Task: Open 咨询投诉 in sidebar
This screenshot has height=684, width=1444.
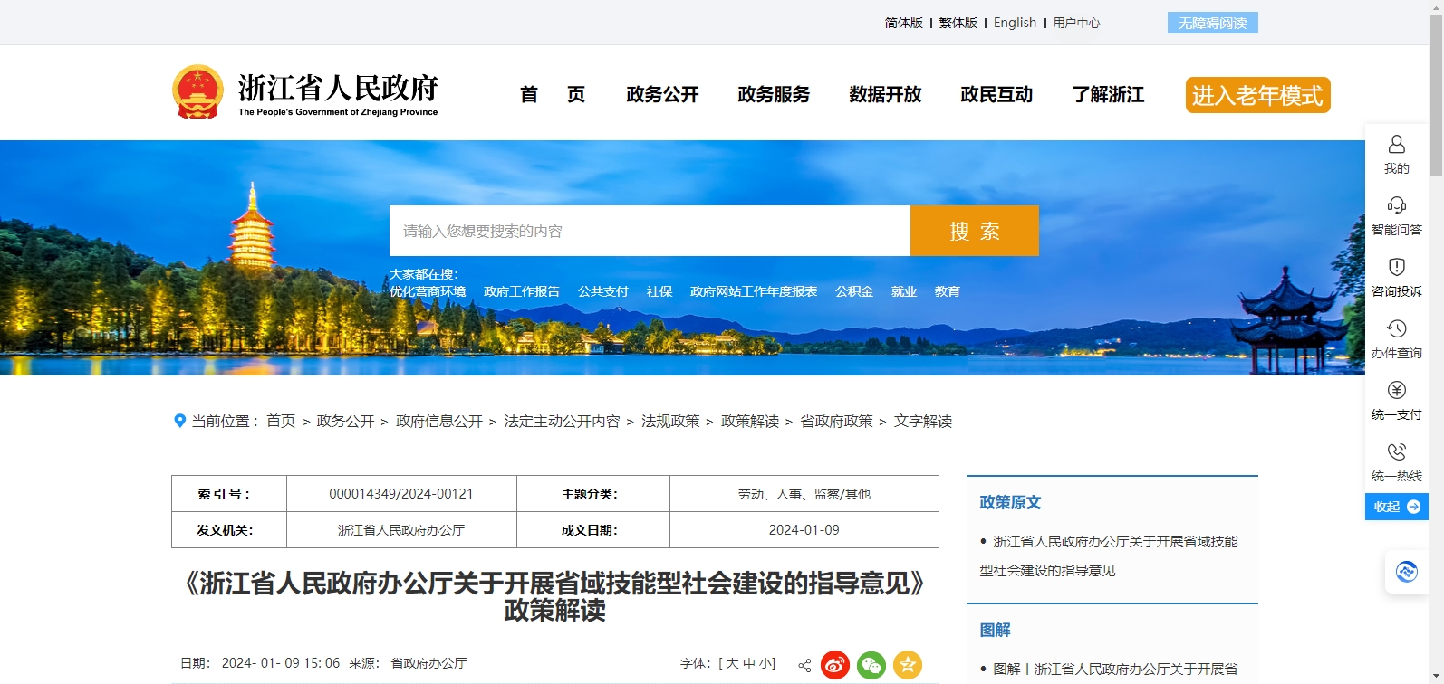Action: [x=1396, y=277]
